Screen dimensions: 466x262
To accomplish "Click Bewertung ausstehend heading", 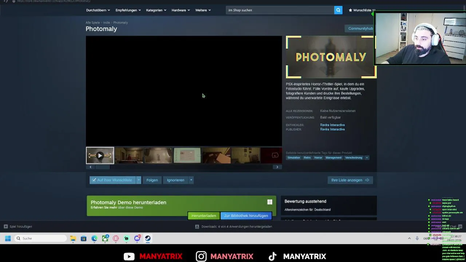I will (x=305, y=201).
